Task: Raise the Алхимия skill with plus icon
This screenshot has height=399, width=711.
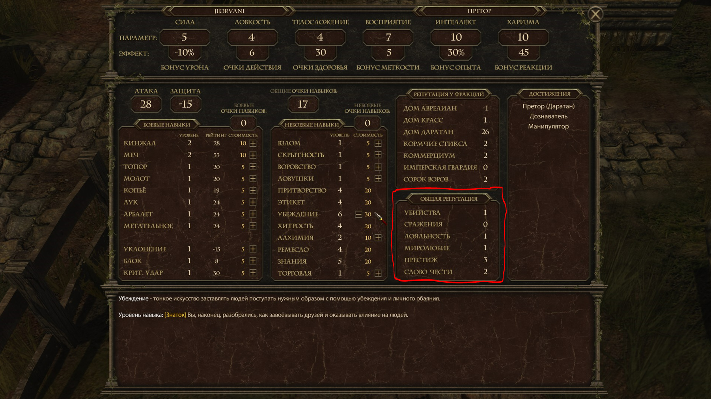Action: [x=378, y=238]
